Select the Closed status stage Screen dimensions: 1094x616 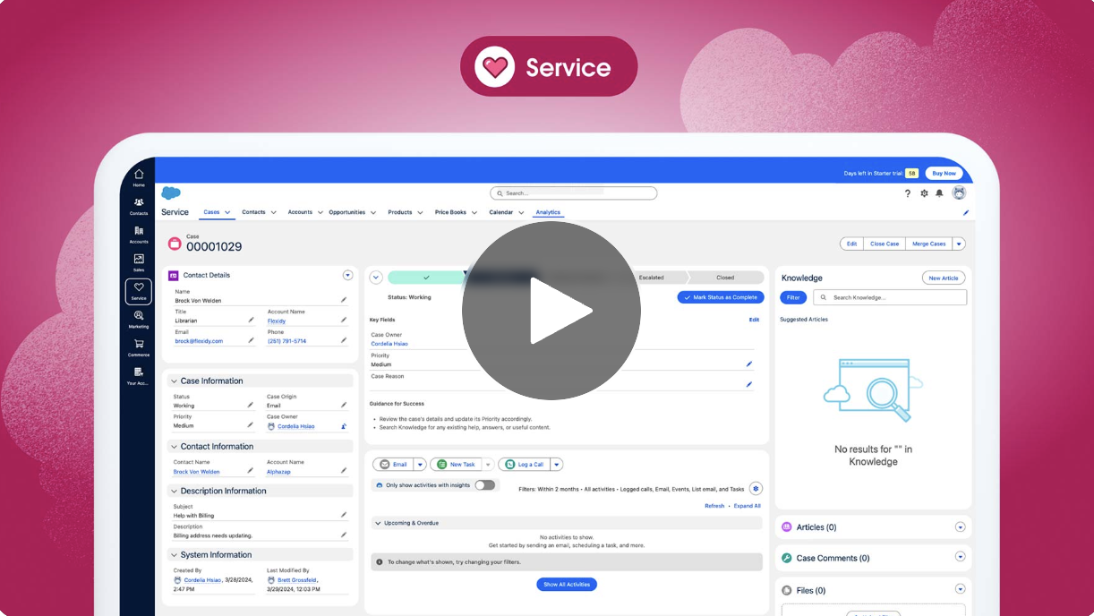pos(725,278)
